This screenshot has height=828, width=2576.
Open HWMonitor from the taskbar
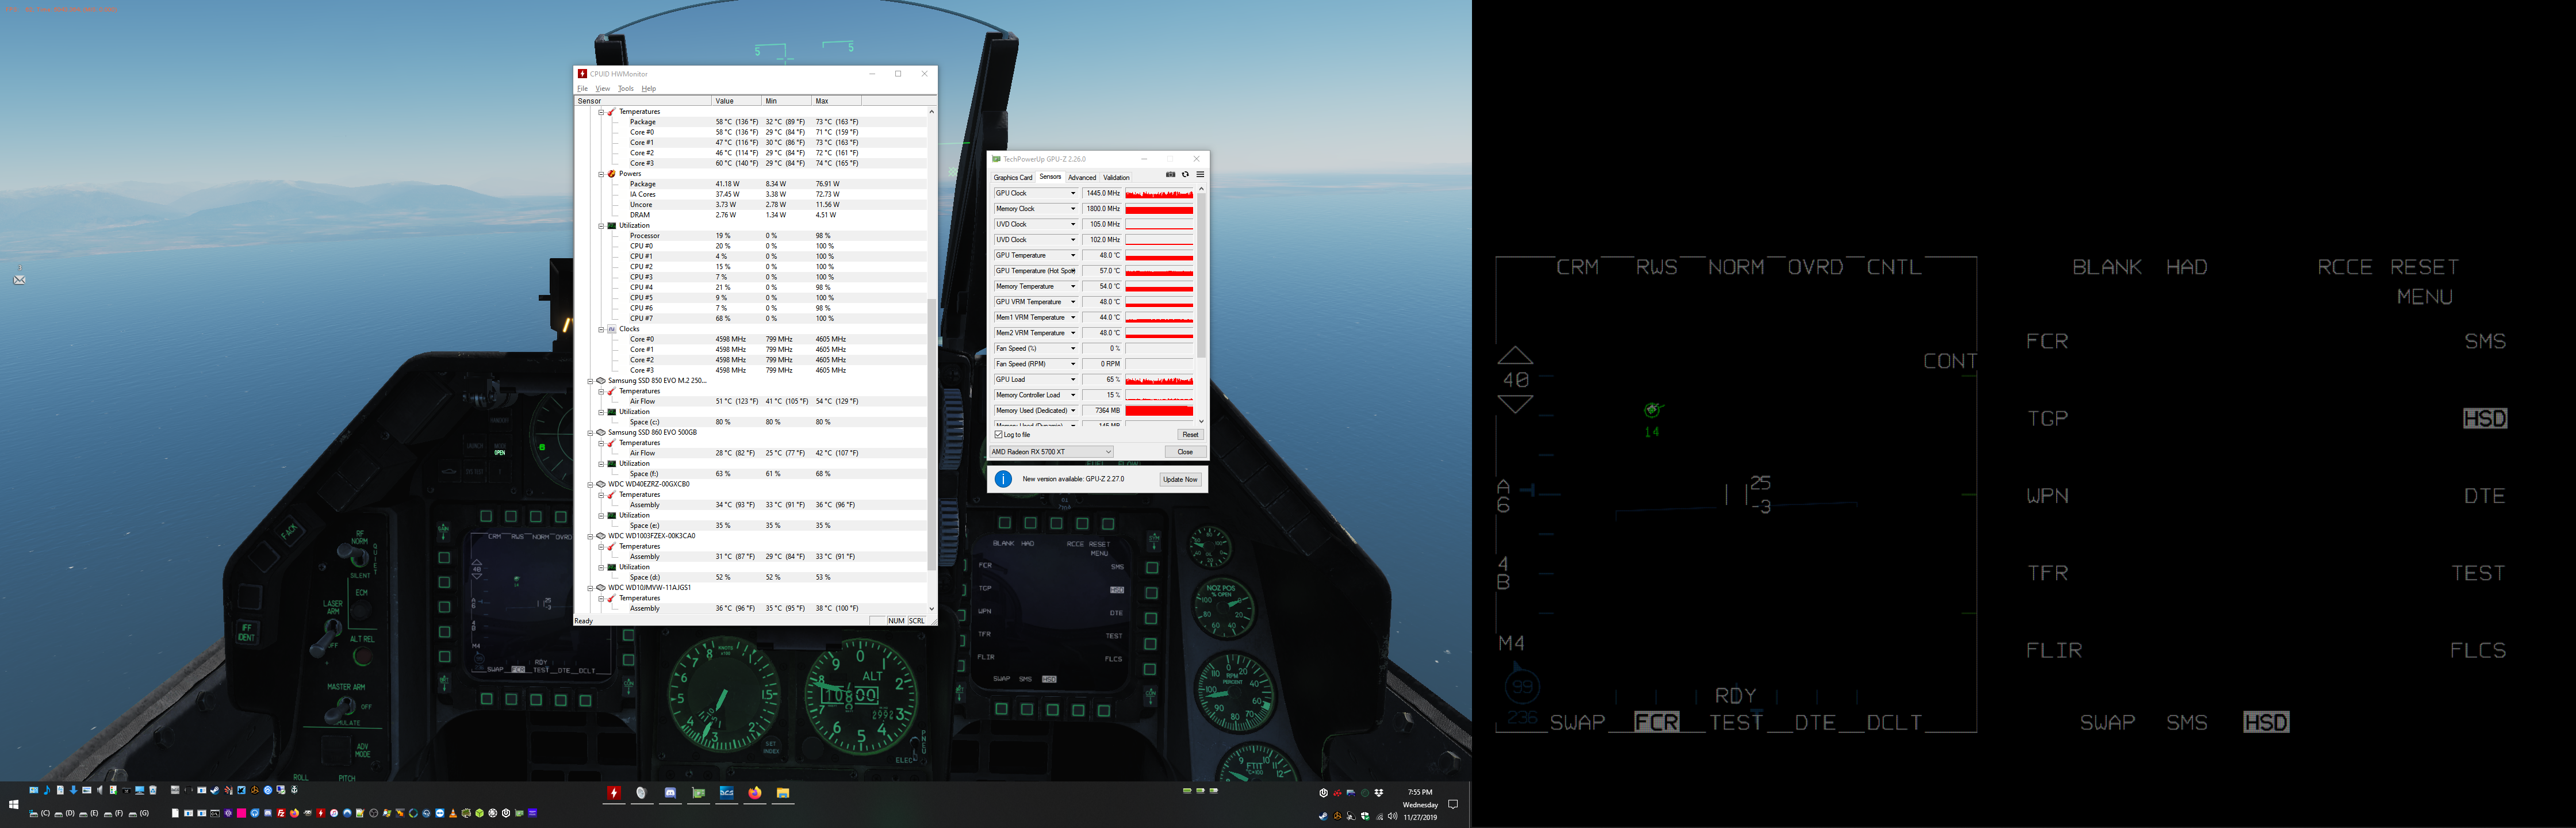tap(614, 793)
